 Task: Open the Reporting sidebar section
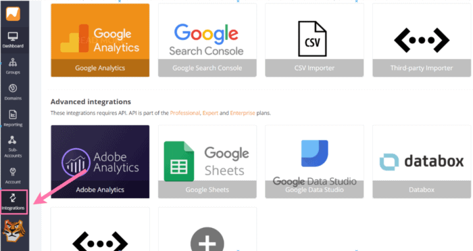click(13, 118)
